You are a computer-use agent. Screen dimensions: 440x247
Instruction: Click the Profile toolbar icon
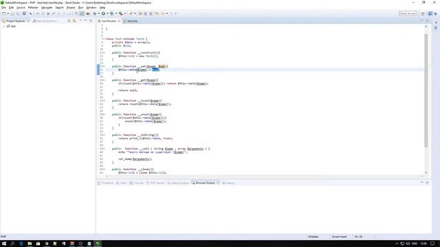click(x=111, y=14)
